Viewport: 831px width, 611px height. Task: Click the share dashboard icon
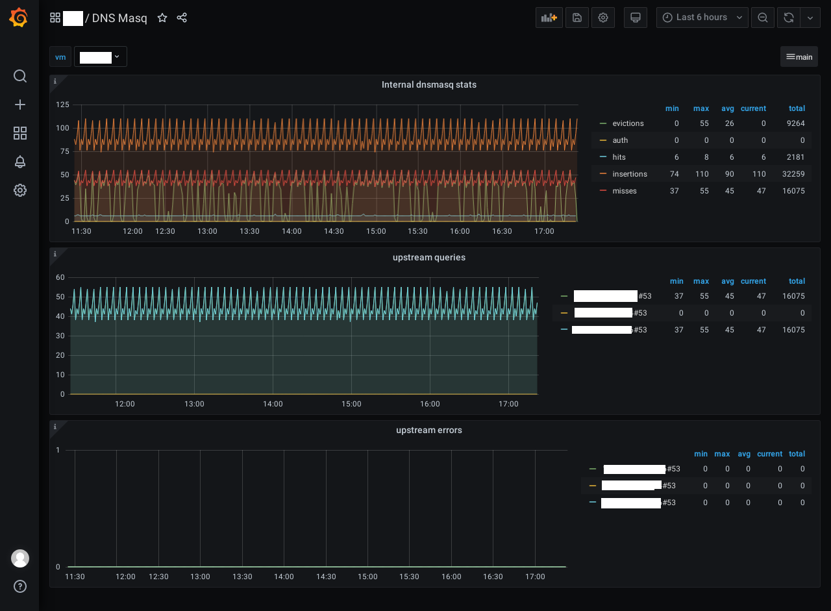coord(182,18)
